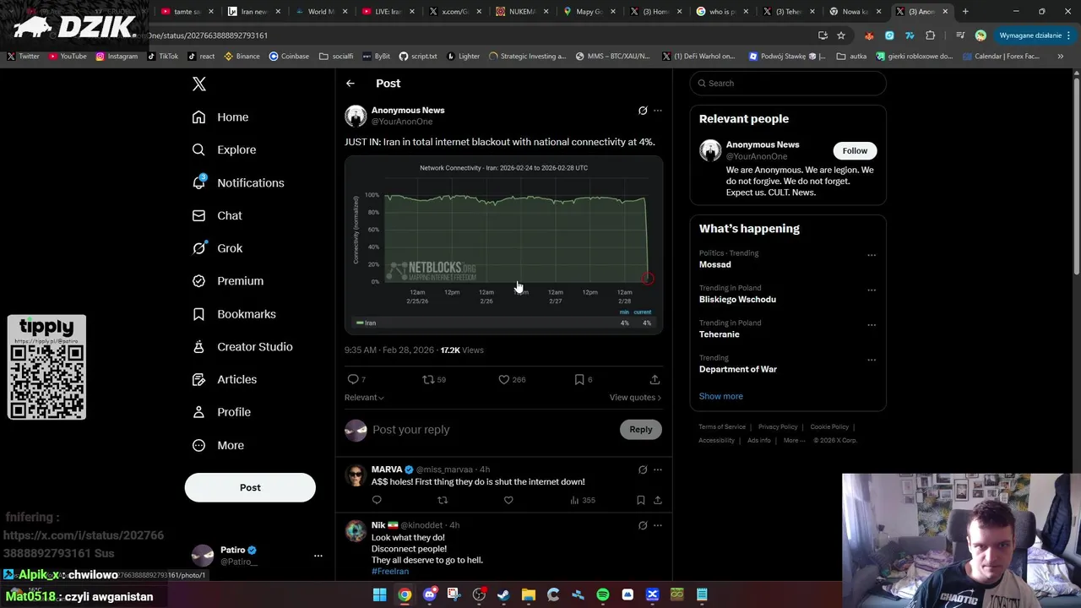This screenshot has height=608, width=1081.
Task: Share MARVA's reply
Action: 657,501
